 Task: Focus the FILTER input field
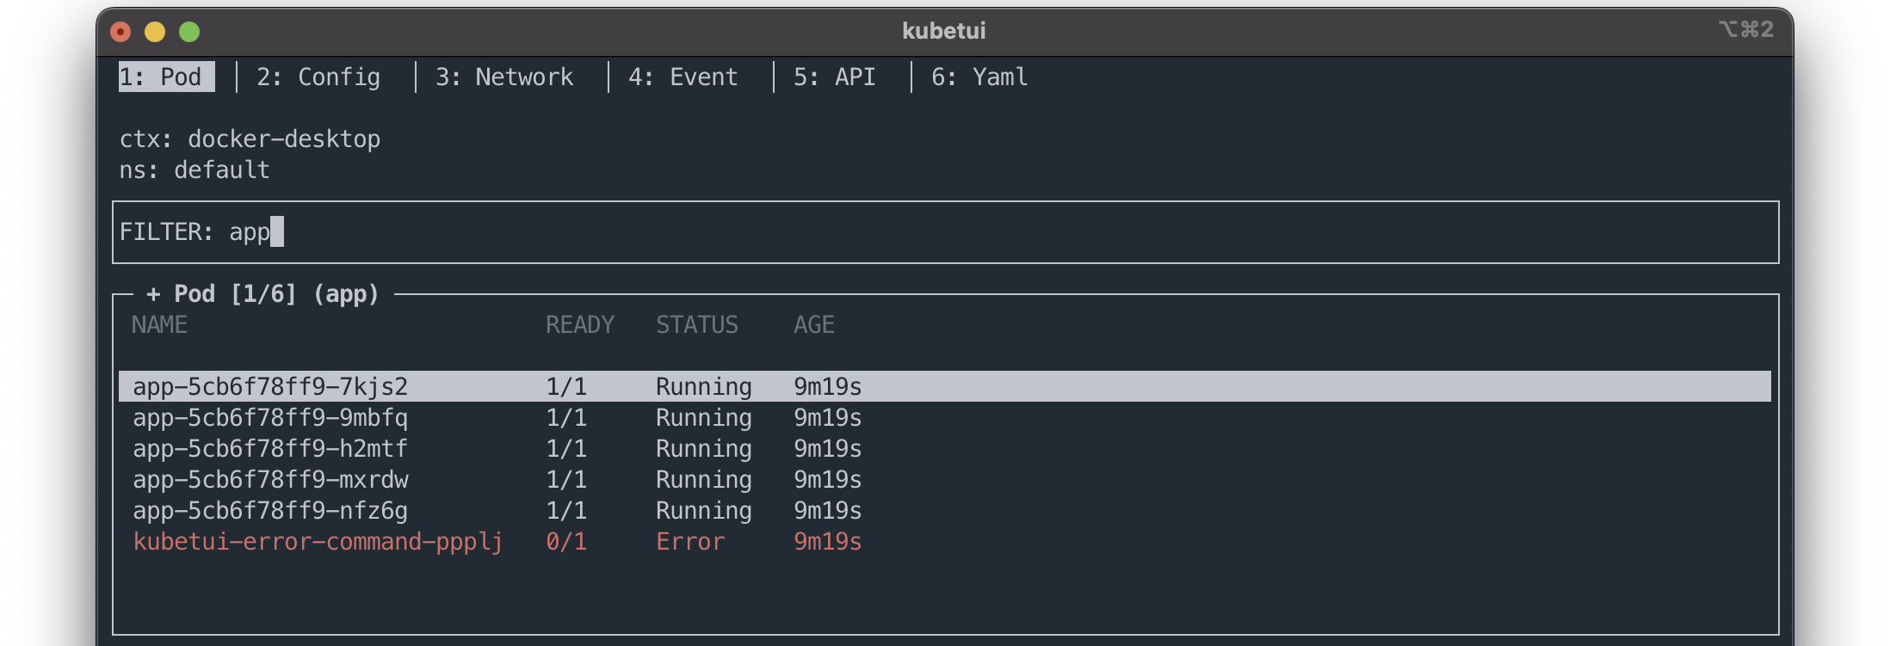[945, 232]
